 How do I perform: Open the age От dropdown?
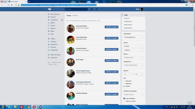[128, 74]
